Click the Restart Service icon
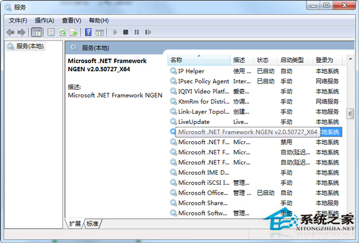The image size is (359, 243). tap(148, 32)
